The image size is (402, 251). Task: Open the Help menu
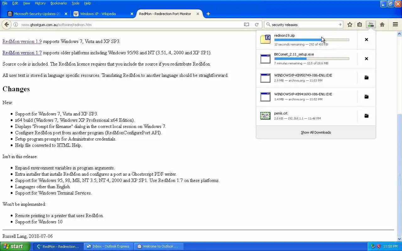coord(87,3)
